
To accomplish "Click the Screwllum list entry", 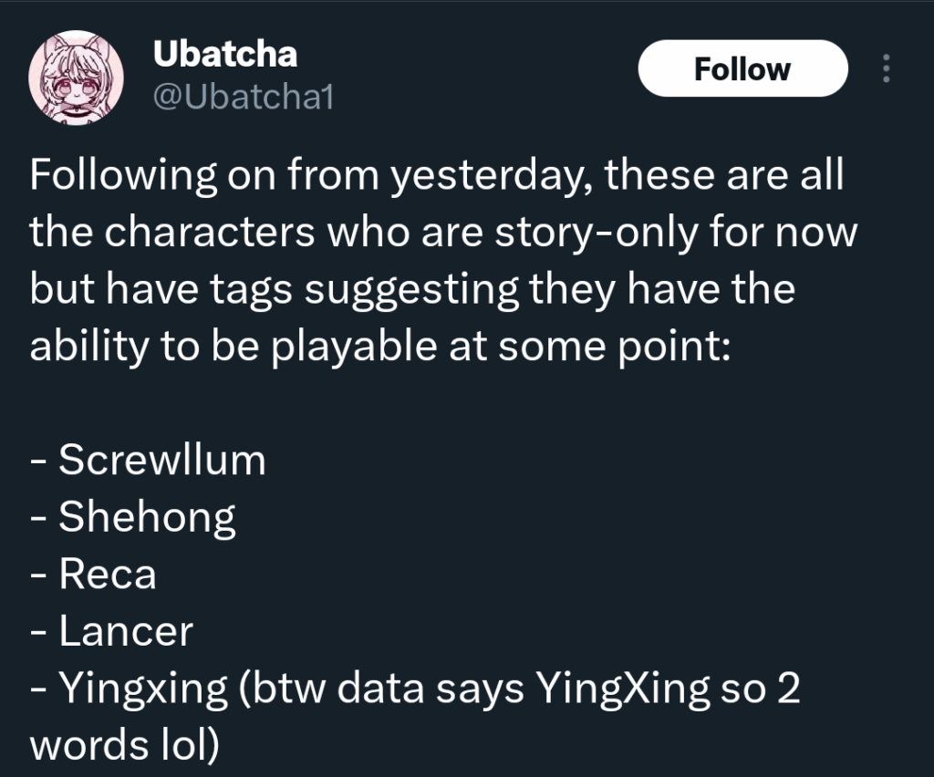I will pos(162,461).
